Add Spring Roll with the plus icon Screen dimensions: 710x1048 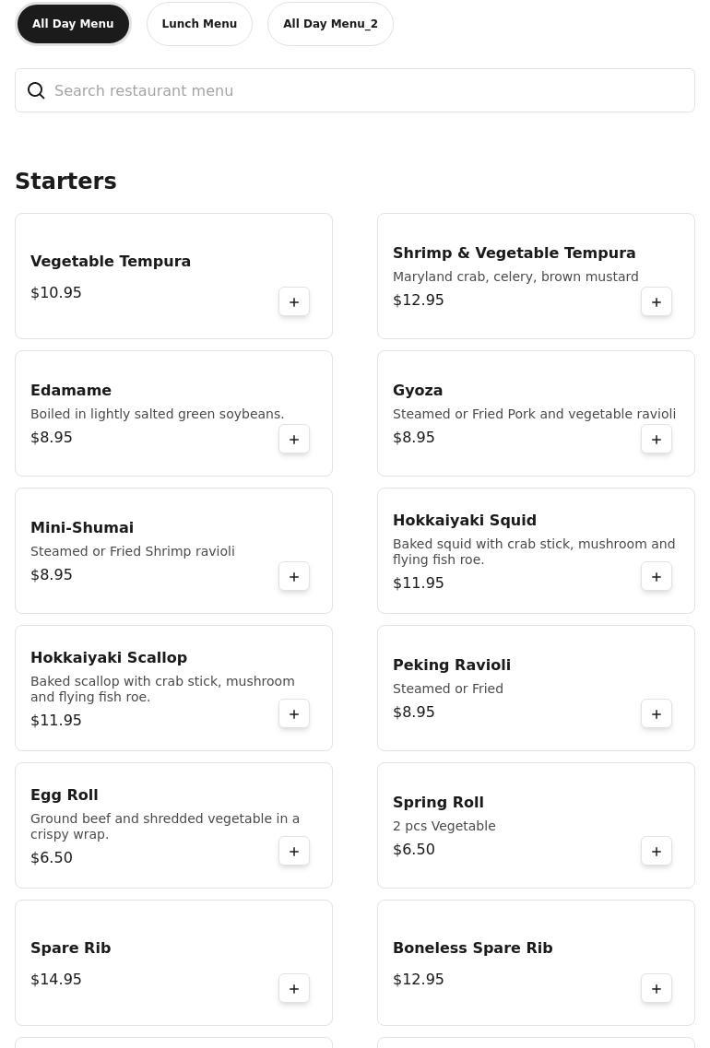[x=657, y=852]
